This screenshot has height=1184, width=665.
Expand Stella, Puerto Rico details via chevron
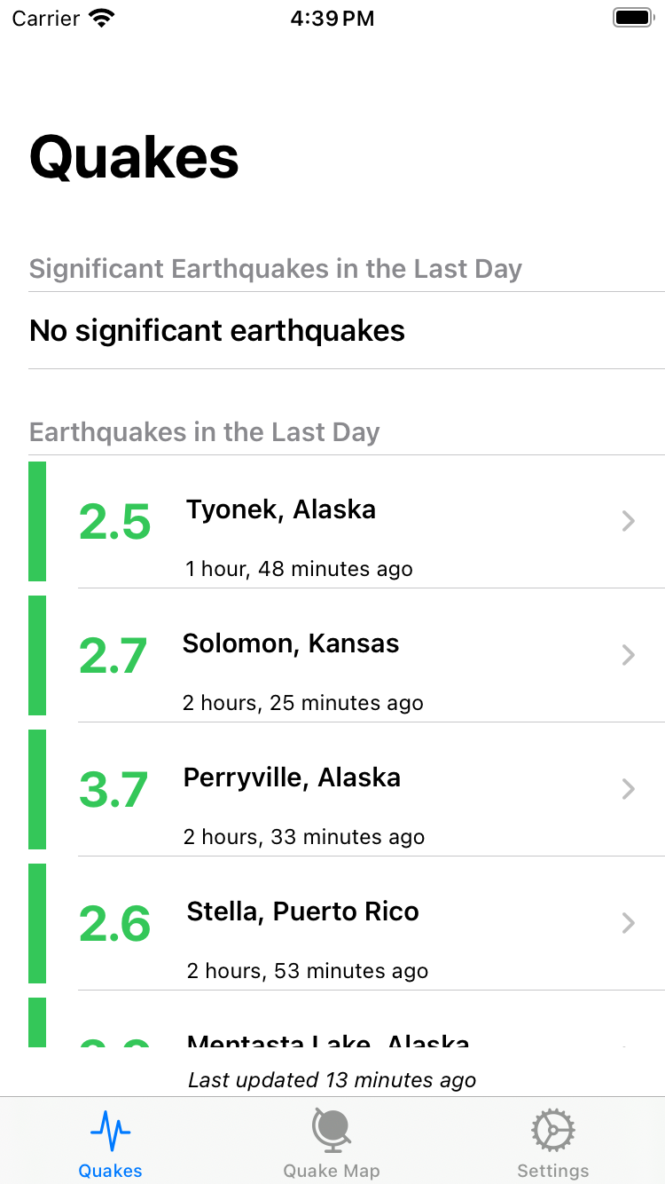tap(629, 923)
